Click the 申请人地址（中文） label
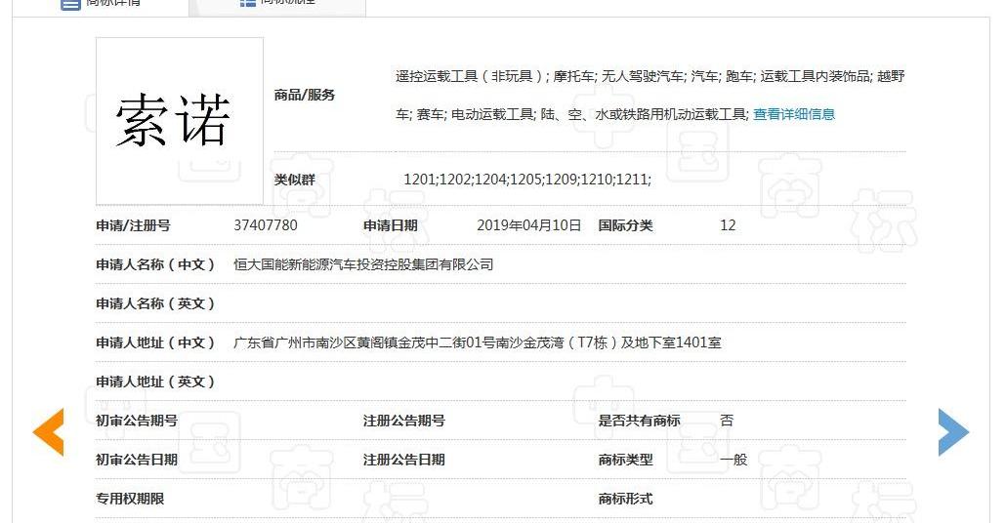This screenshot has width=1006, height=523. pos(155,342)
